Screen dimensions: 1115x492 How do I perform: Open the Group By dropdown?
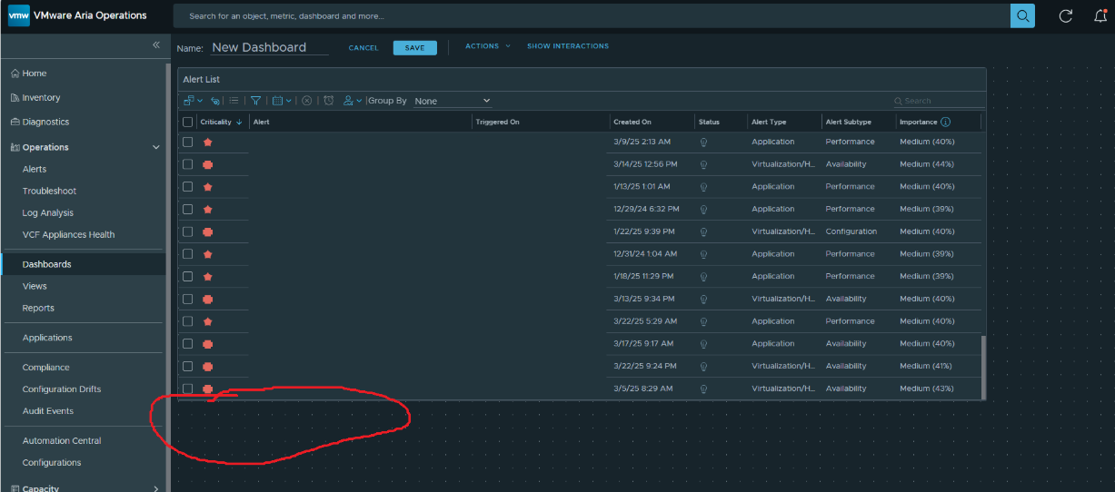pyautogui.click(x=452, y=101)
